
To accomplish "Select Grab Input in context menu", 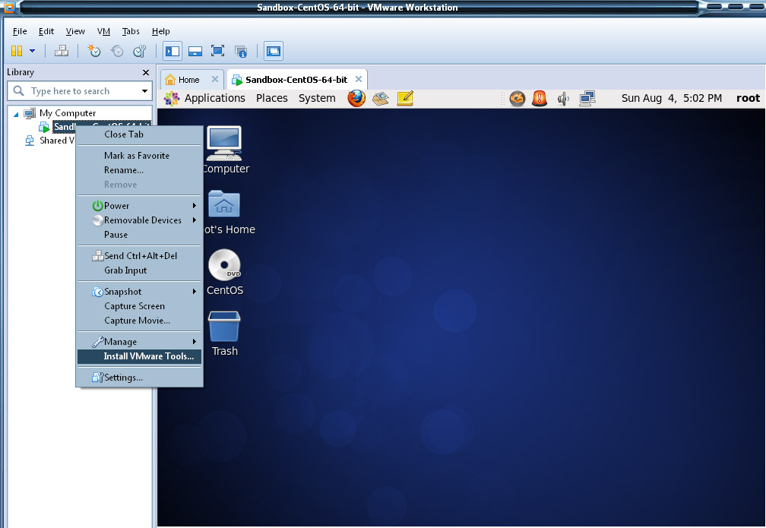I will [139, 270].
